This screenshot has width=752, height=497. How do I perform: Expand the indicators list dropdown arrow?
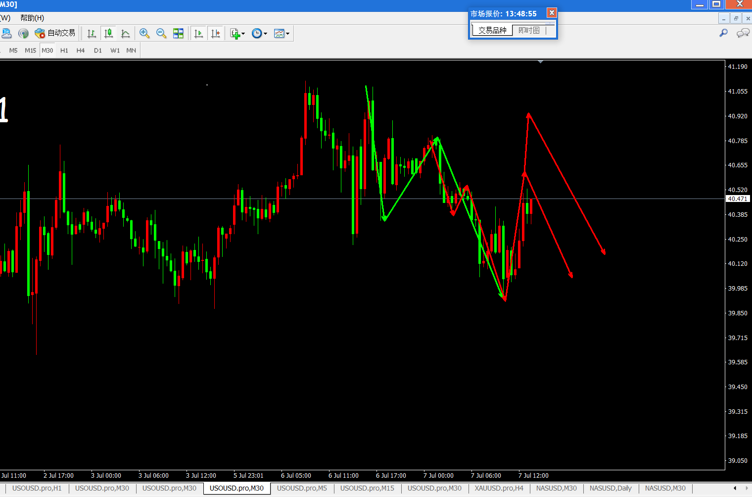[243, 34]
